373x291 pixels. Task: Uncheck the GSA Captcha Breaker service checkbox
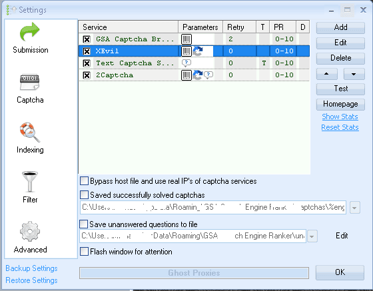pyautogui.click(x=87, y=39)
